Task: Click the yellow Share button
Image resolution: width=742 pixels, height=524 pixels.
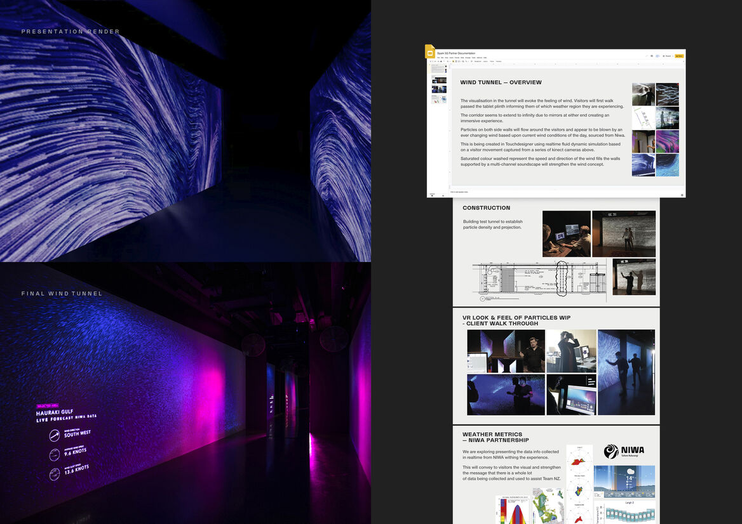Action: click(679, 56)
